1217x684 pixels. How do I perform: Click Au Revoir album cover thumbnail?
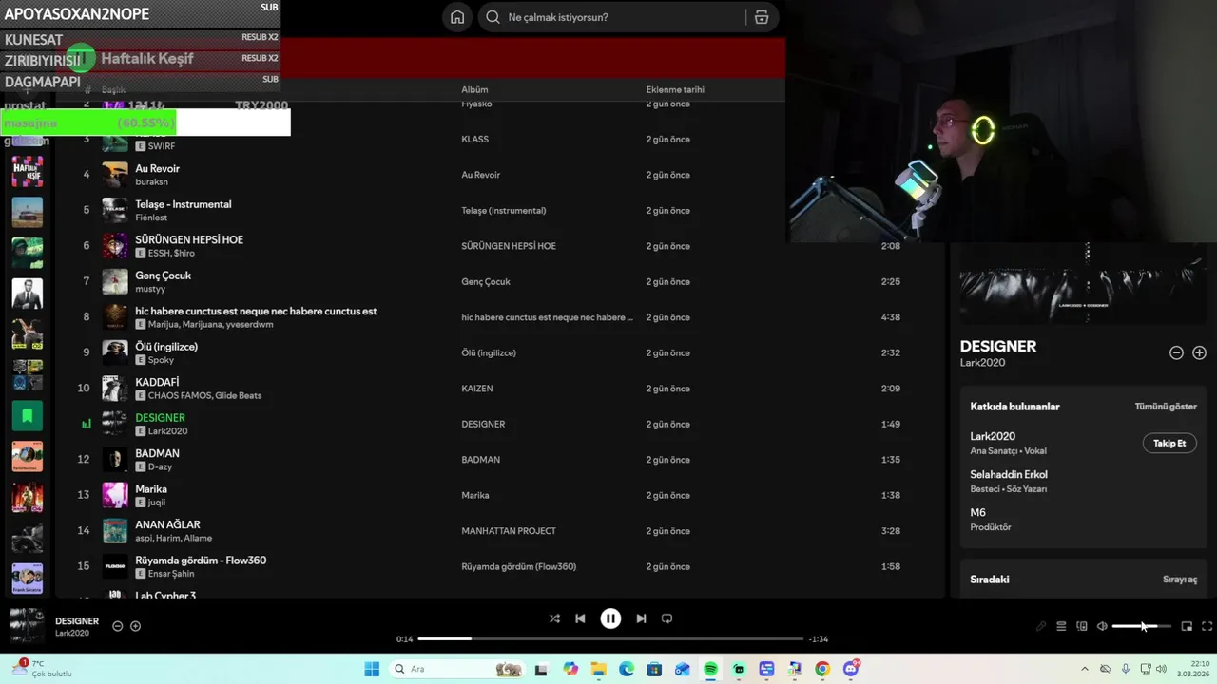[115, 175]
